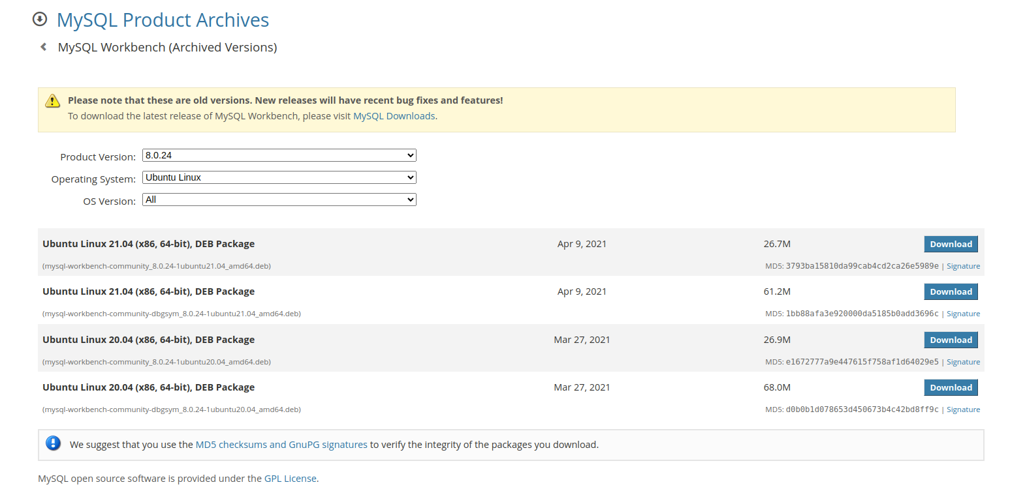Click the bold old versions warning text
The width and height of the screenshot is (1010, 491).
click(x=285, y=100)
